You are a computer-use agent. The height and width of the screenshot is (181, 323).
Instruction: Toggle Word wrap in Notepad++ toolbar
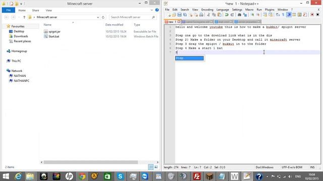pyautogui.click(x=278, y=15)
